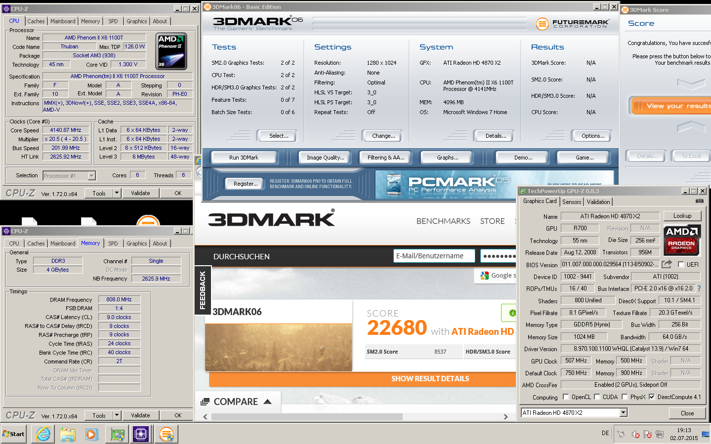The image size is (711, 444).
Task: Toggle the OpenCL checkbox
Action: [x=566, y=397]
